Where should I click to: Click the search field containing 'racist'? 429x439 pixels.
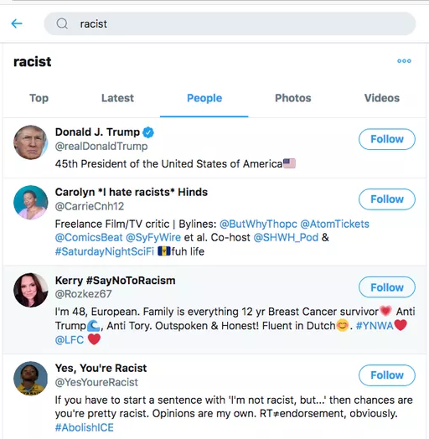(230, 23)
